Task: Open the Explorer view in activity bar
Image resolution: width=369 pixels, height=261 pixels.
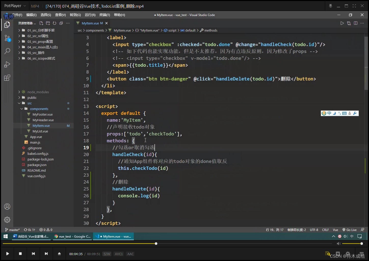Action: coord(7,25)
